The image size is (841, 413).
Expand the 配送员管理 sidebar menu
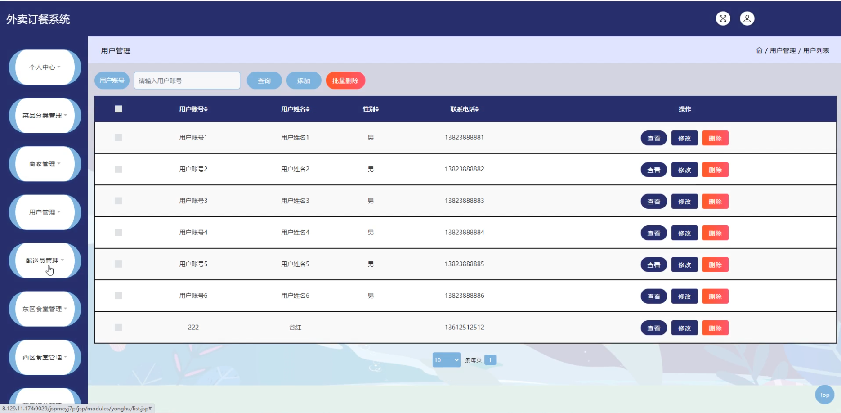(45, 260)
